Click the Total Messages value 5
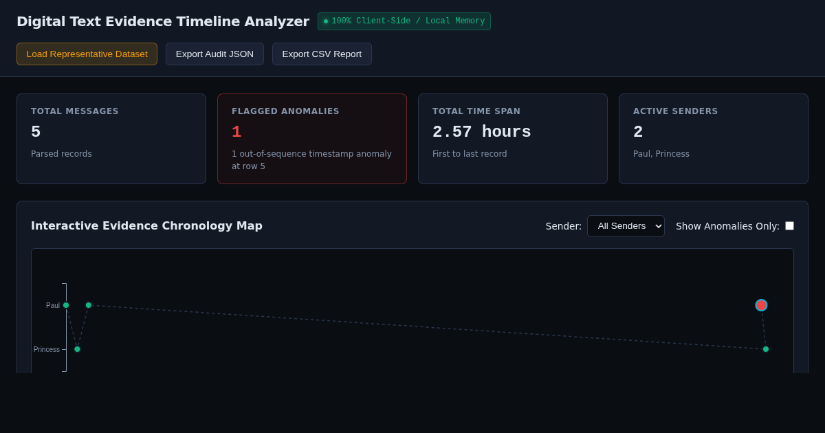The width and height of the screenshot is (825, 433). [36, 132]
